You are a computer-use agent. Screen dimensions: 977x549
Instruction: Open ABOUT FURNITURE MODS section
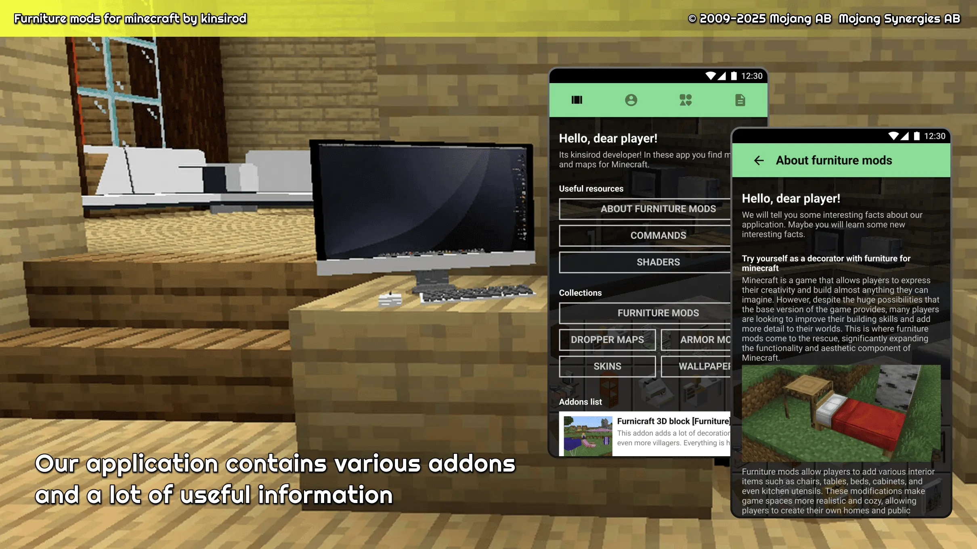[658, 209]
